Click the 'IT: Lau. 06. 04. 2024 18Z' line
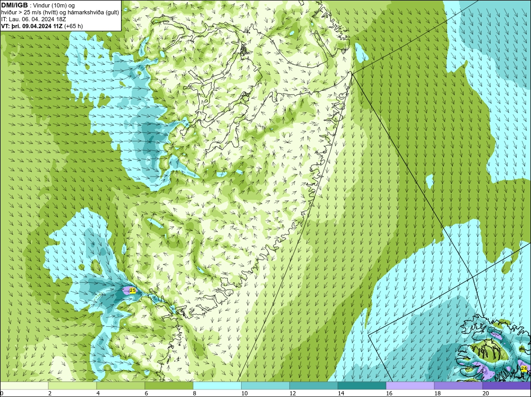Viewport: 531px width, 397px height. (33, 19)
